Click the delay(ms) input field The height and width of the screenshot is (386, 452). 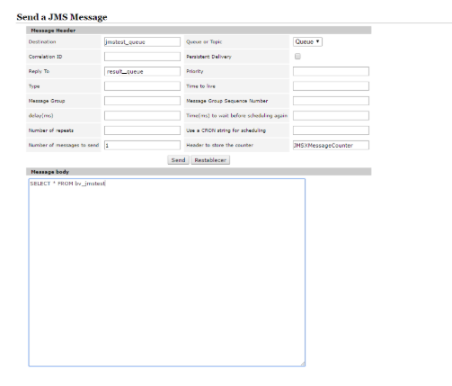pos(142,115)
